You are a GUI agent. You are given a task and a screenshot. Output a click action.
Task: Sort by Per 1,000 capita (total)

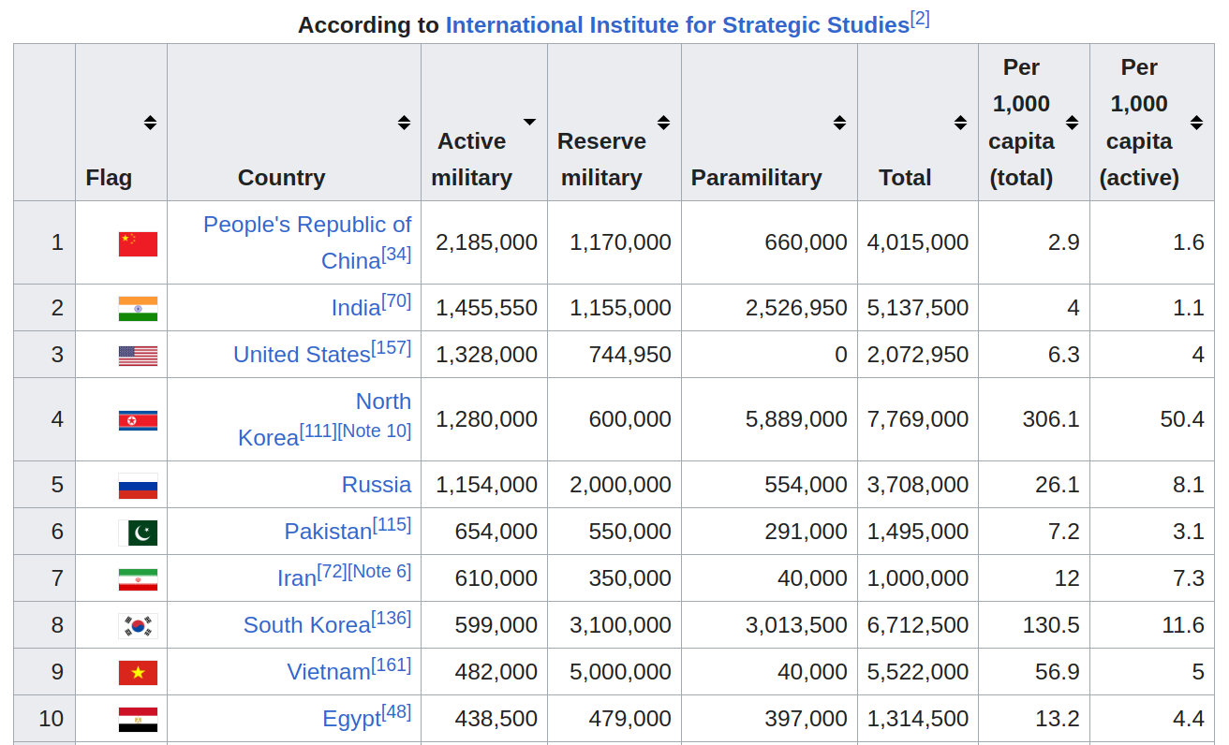[x=1073, y=123]
